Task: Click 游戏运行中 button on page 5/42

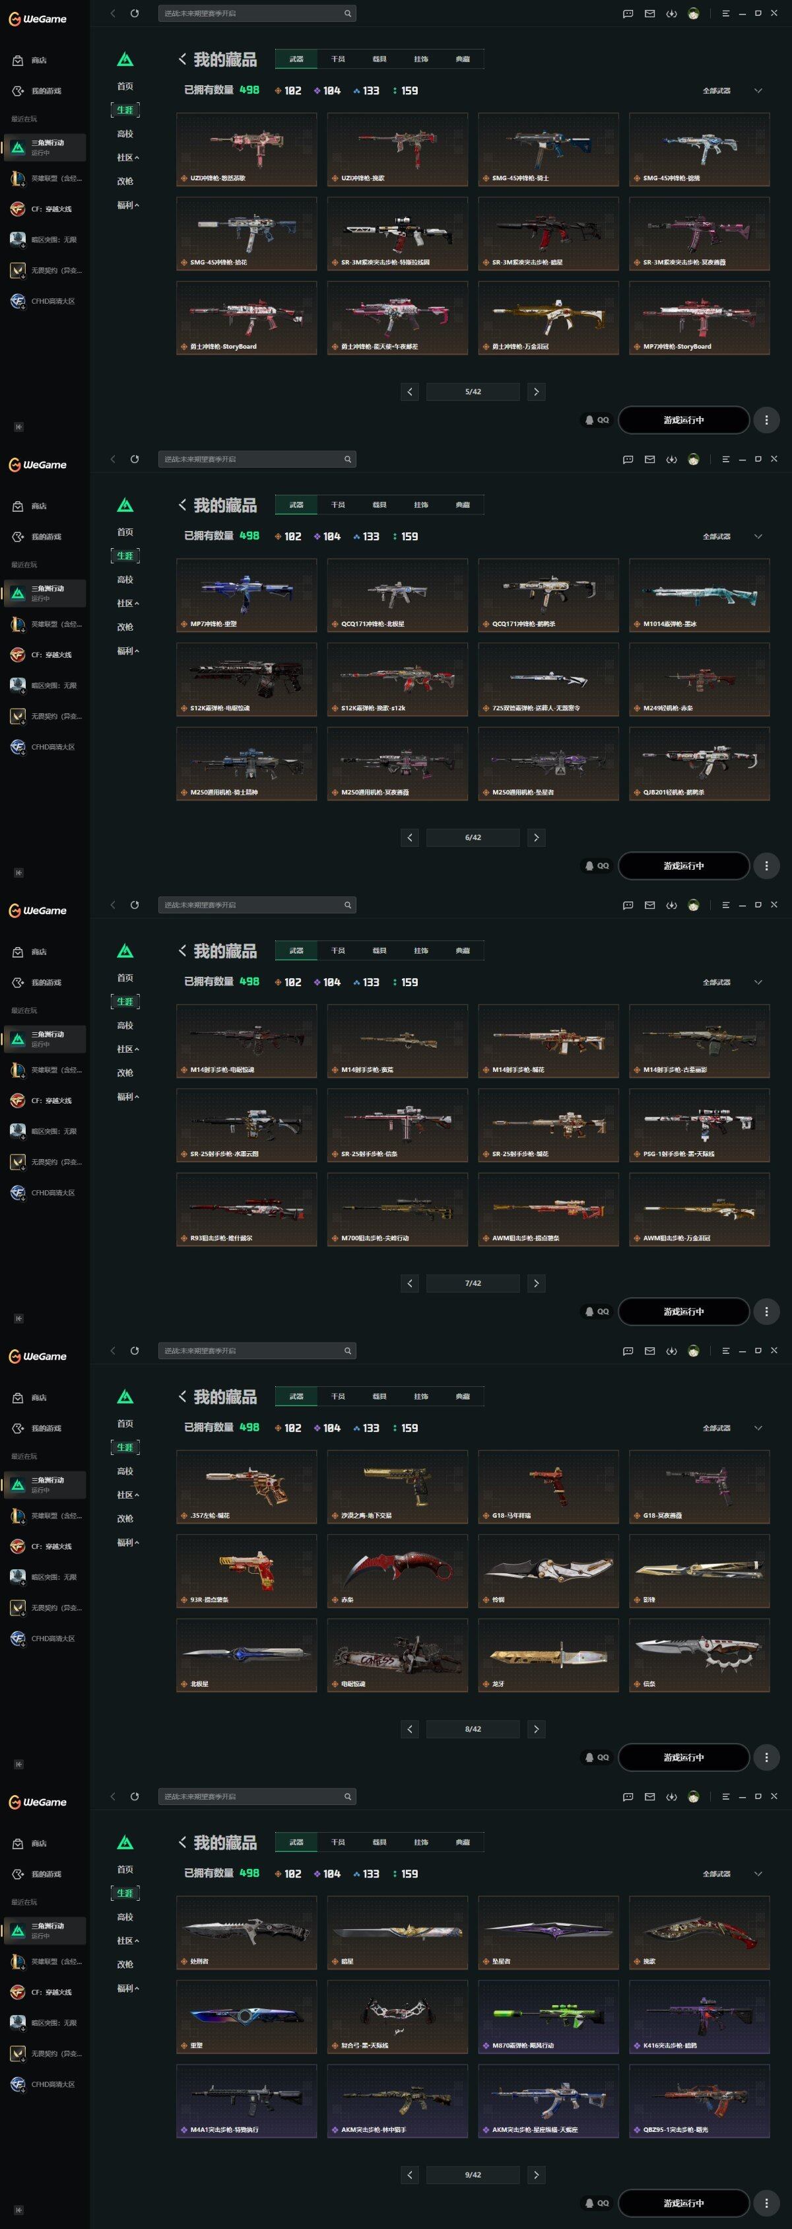Action: click(x=684, y=419)
